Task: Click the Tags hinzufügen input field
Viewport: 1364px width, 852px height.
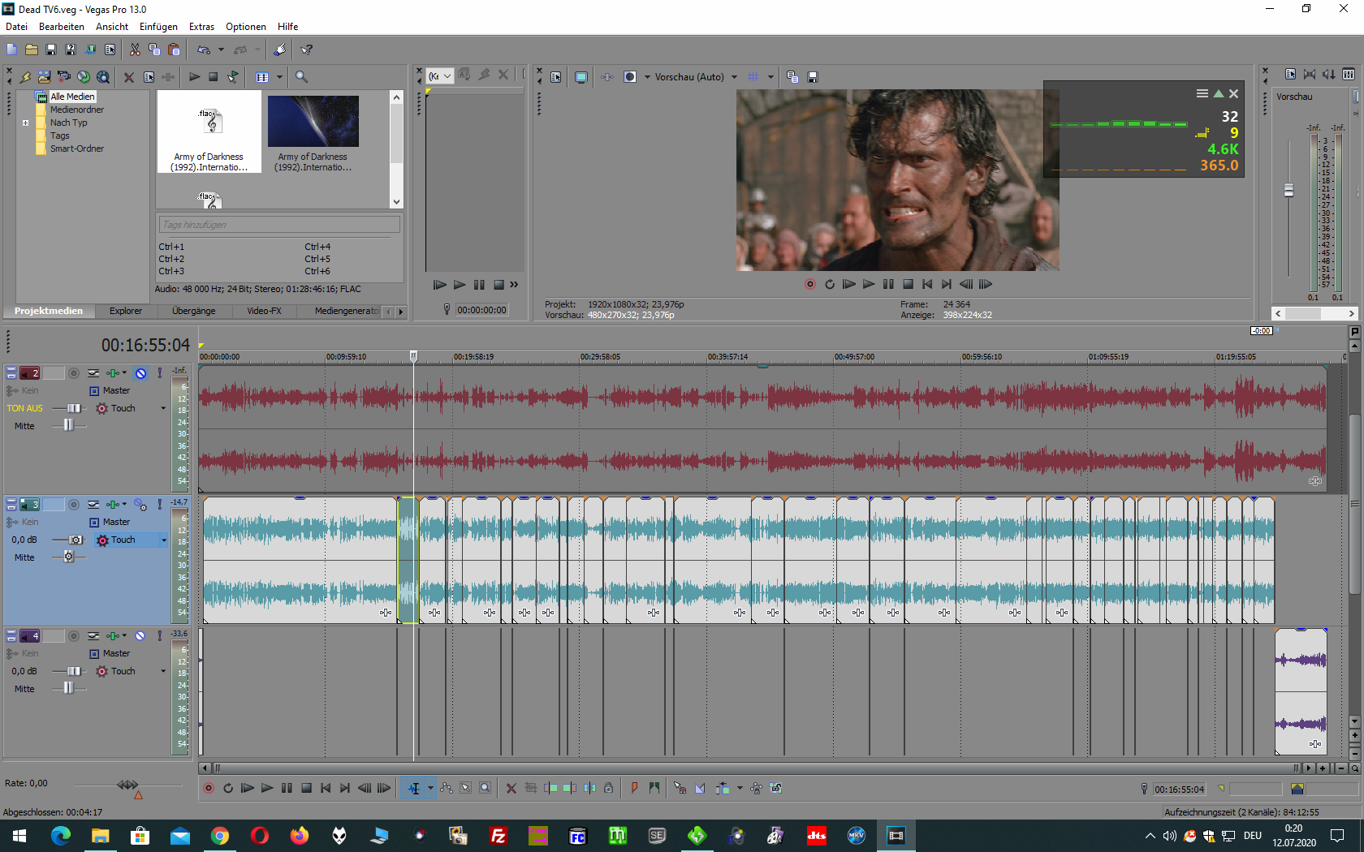Action: 279,225
